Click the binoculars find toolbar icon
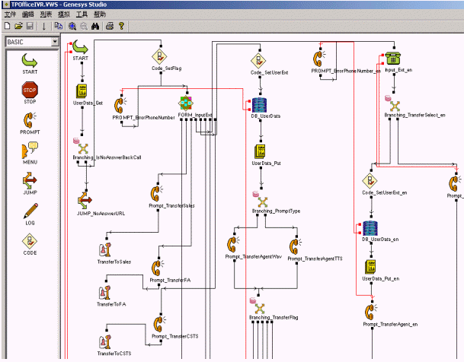 click(95, 26)
